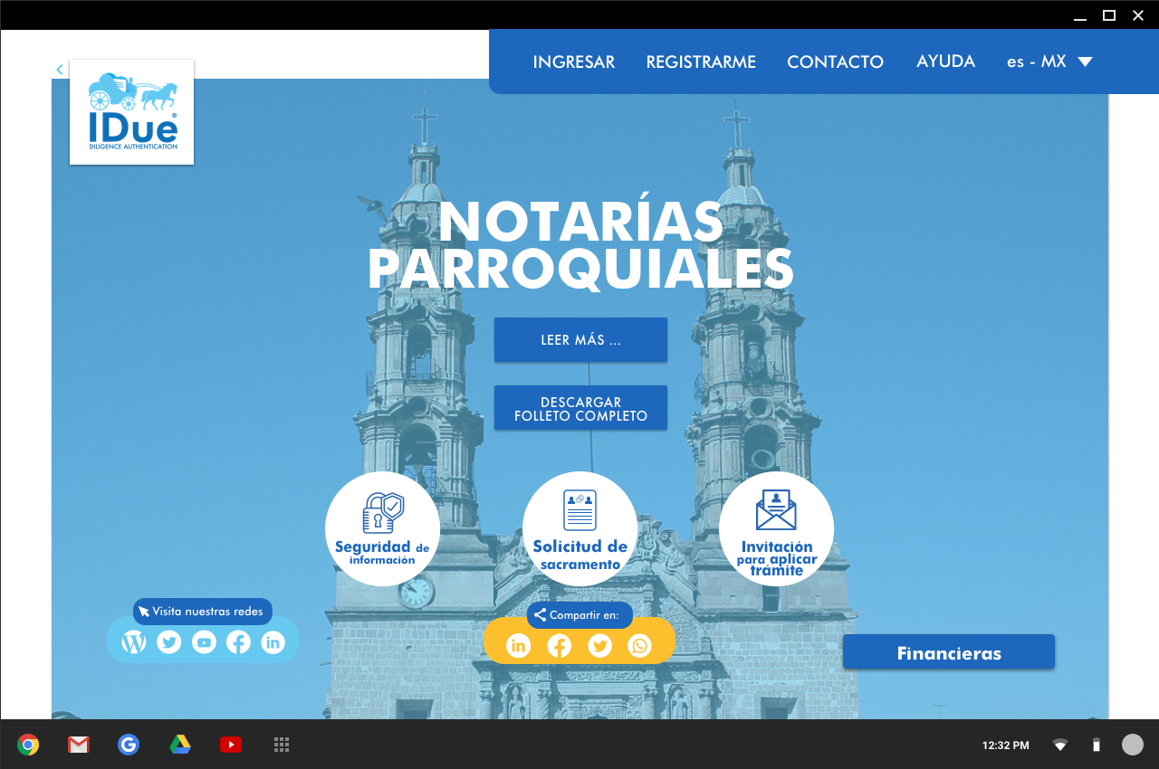
Task: Open Gmail from the taskbar shelf
Action: [x=79, y=745]
